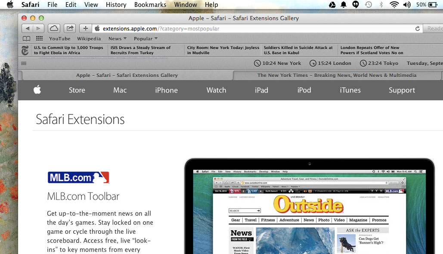
Task: Click the New York Times toolbar logo
Action: (x=25, y=50)
